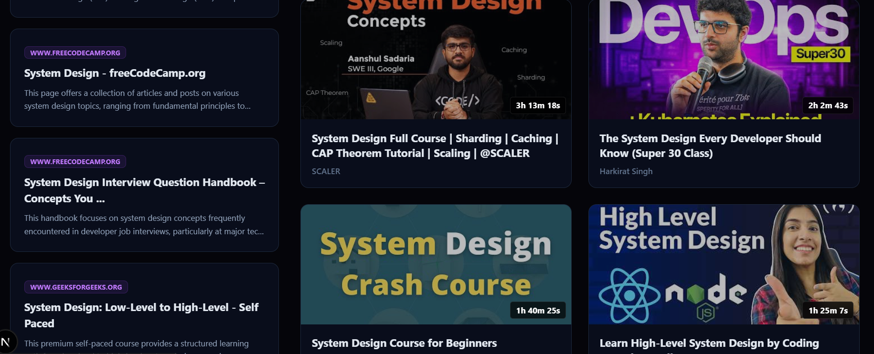
Task: Click the 1h 25m 7s duration badge
Action: 828,311
